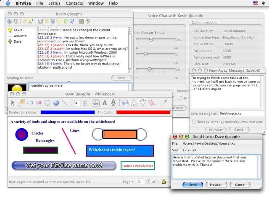Screen dimensions: 269x197
Task: Click the whiteboard save disk icon
Action: coord(96,103)
